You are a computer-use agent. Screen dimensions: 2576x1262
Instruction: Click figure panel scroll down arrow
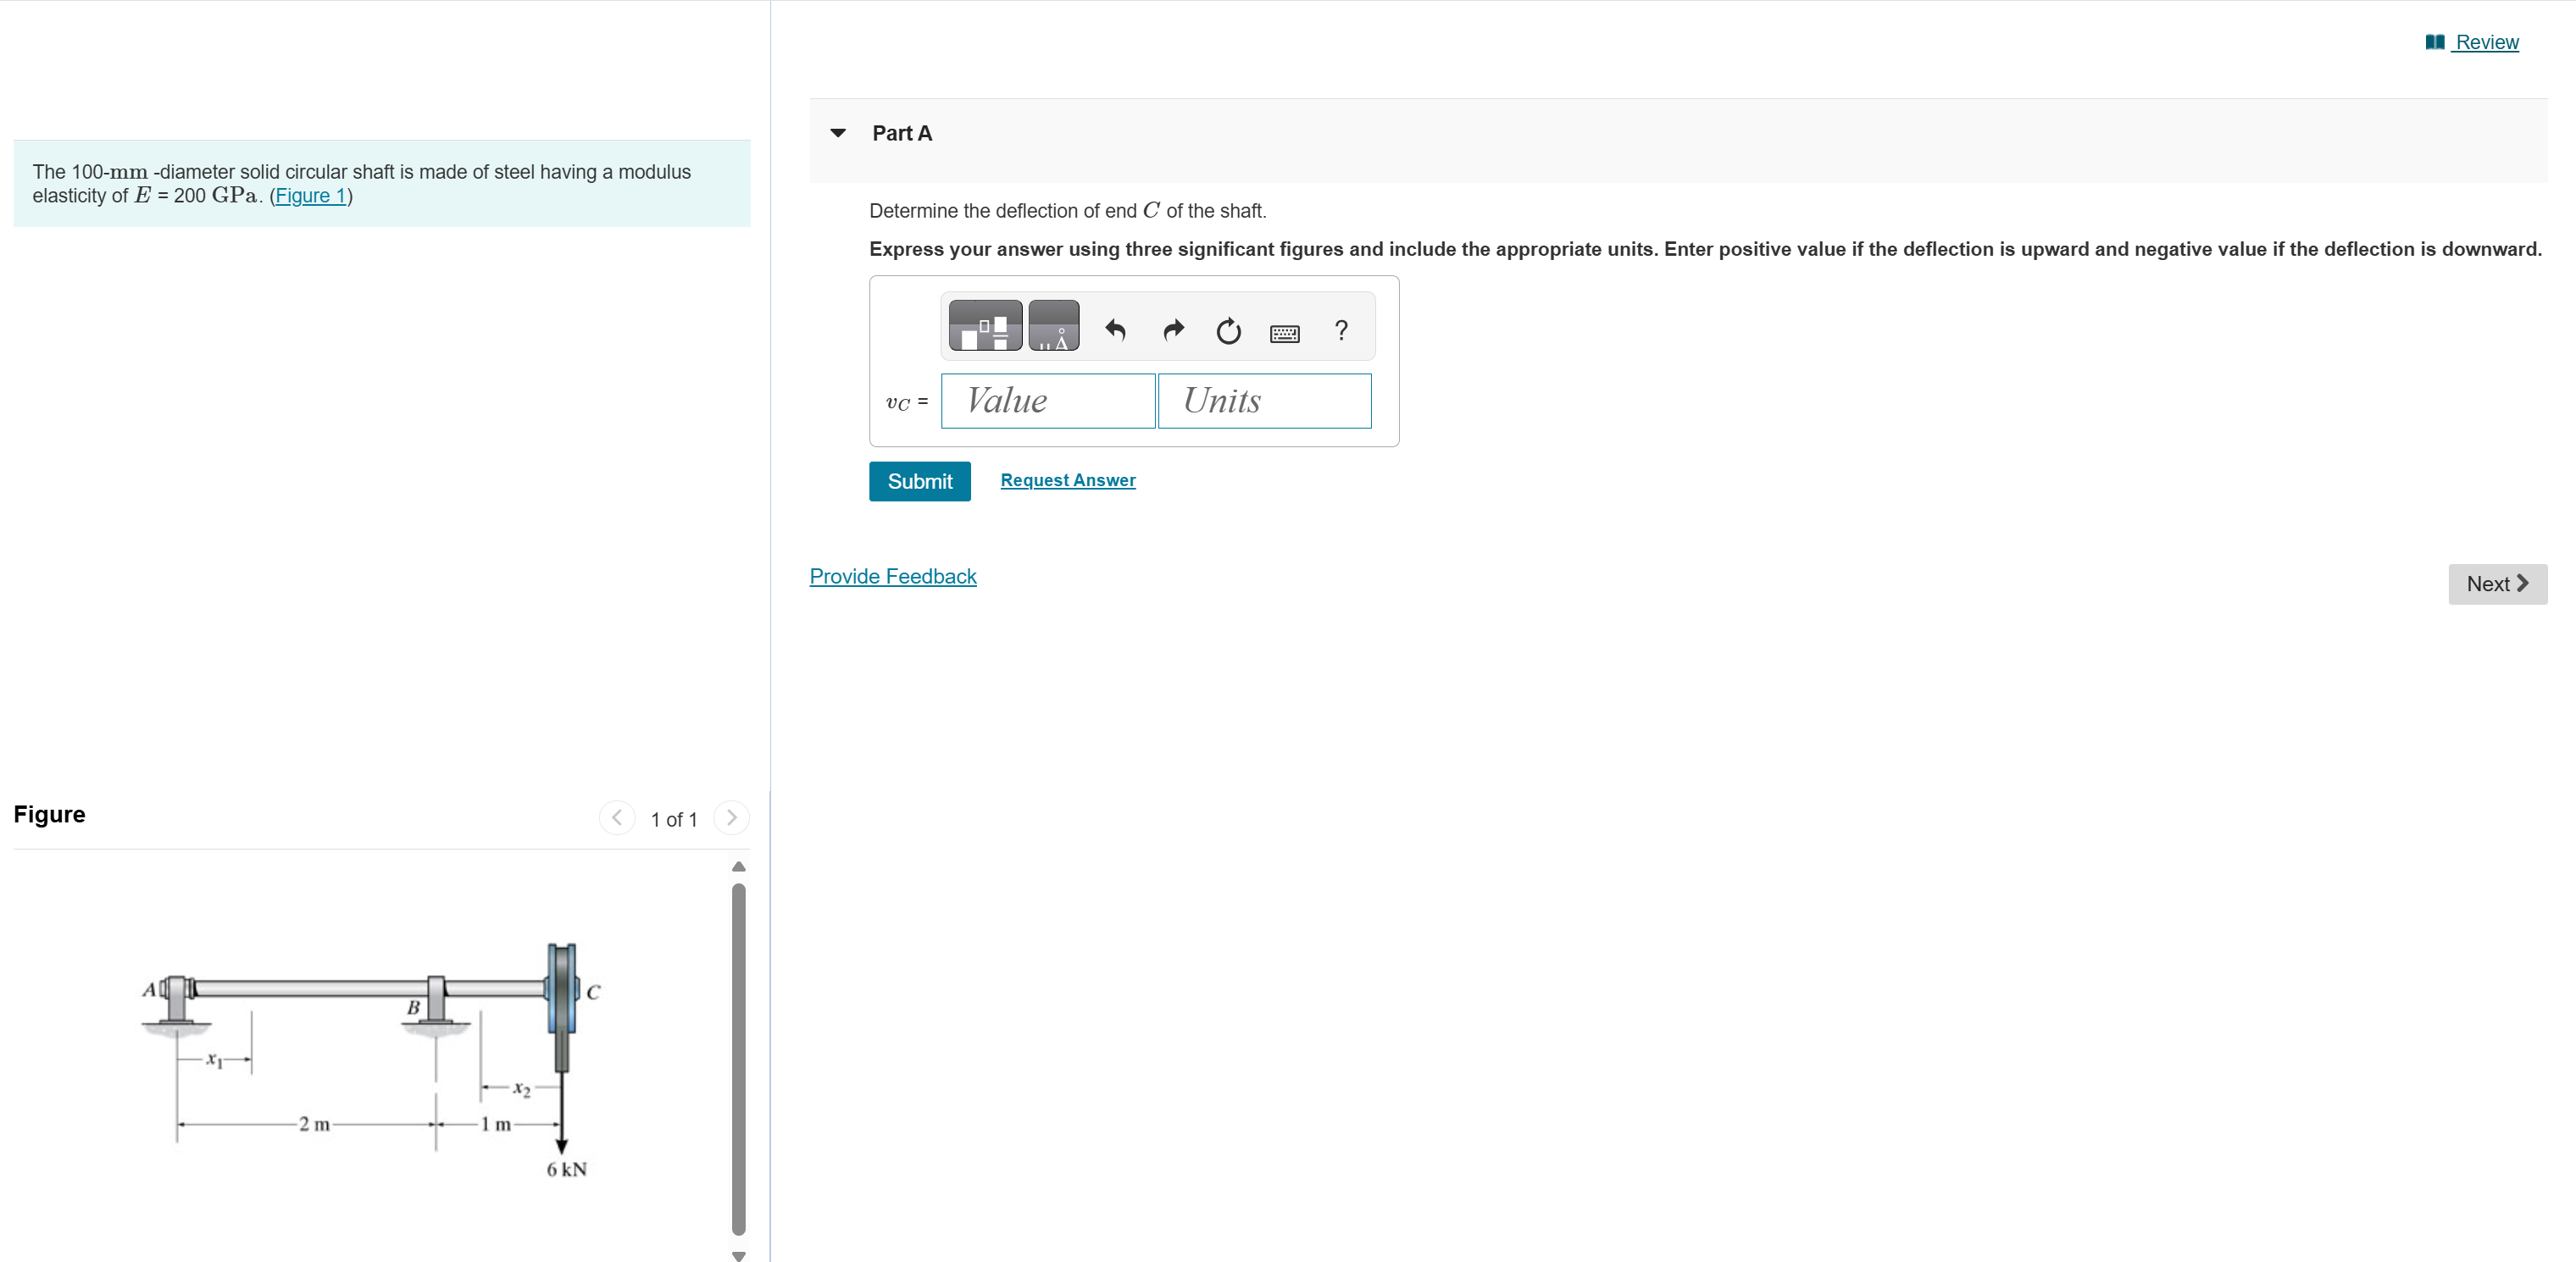[739, 1255]
